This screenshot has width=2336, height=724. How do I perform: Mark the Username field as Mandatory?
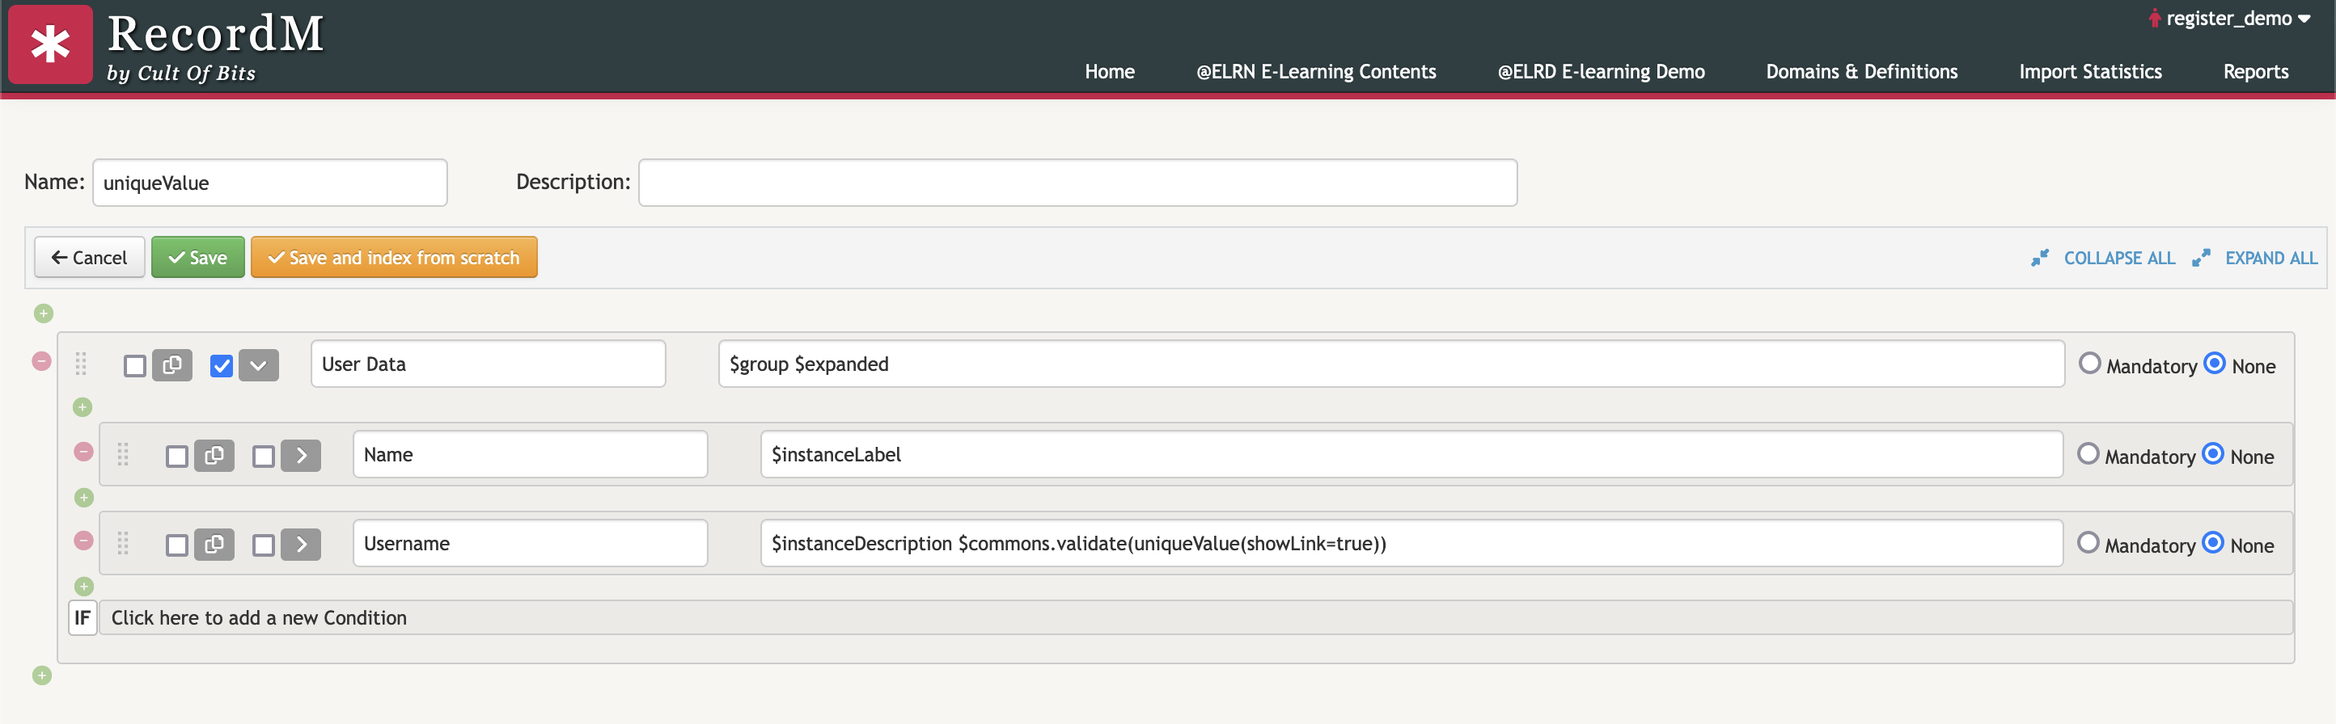pyautogui.click(x=2088, y=543)
